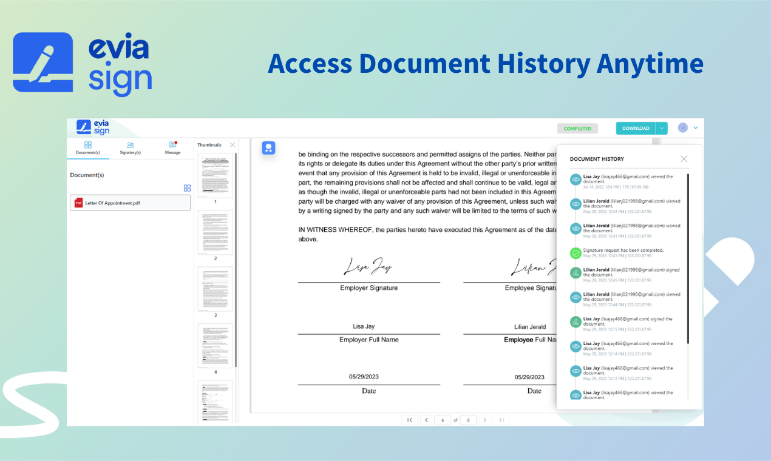The width and height of the screenshot is (771, 461).
Task: Click 'IN WITNESS WHEREOF' paragraph text
Action: pos(427,234)
